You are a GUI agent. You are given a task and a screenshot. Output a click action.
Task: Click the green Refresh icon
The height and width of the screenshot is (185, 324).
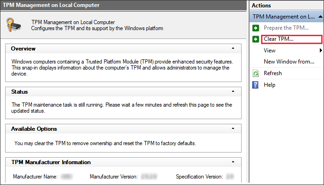point(255,73)
